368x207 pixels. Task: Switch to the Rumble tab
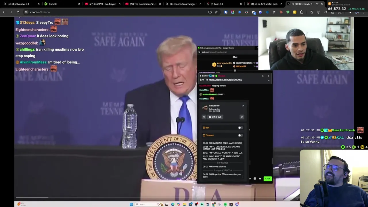pyautogui.click(x=62, y=4)
